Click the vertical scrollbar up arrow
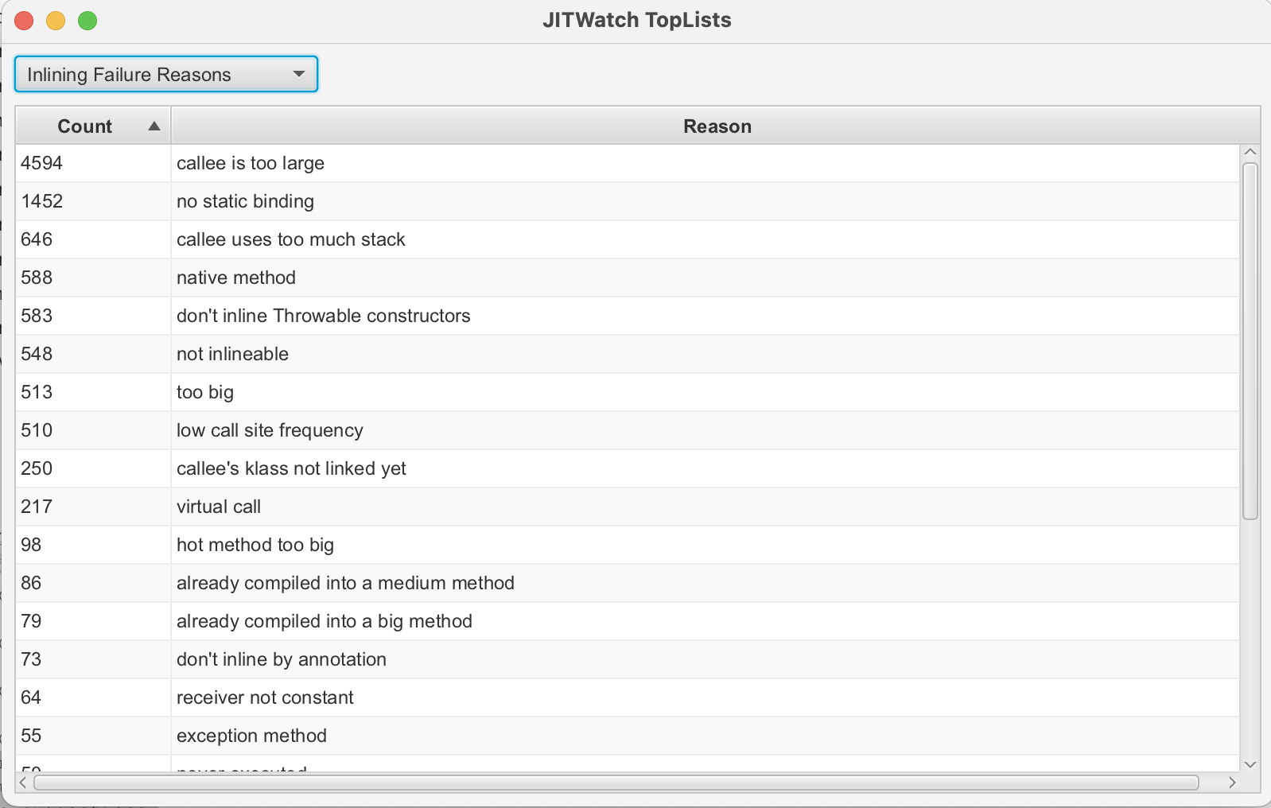Image resolution: width=1271 pixels, height=808 pixels. point(1250,152)
